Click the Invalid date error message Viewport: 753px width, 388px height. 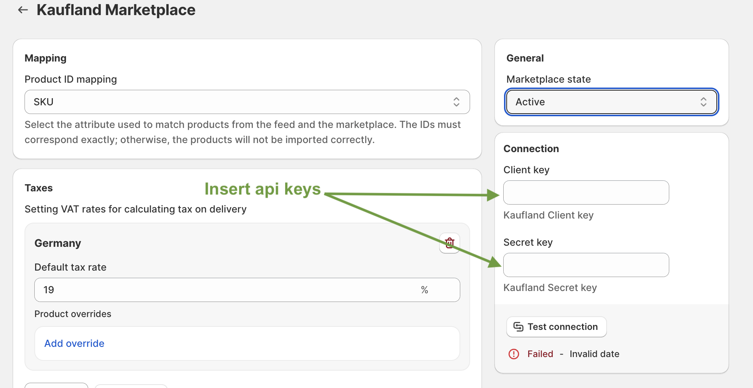(595, 354)
